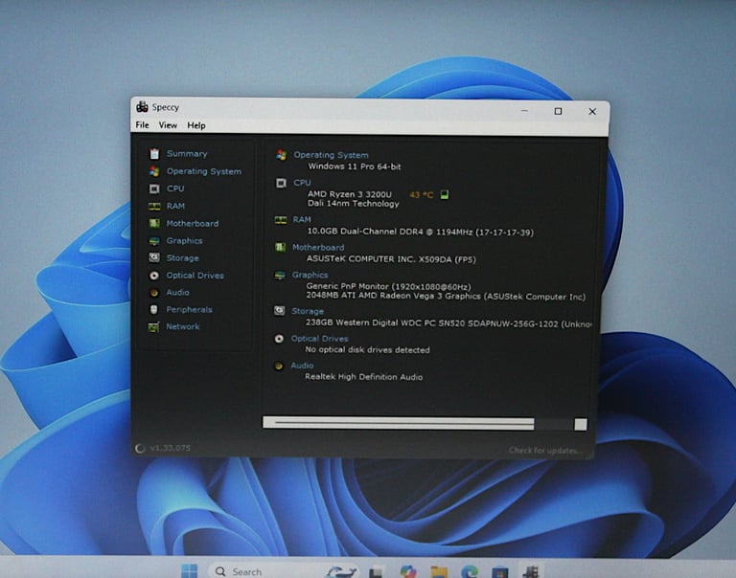Open the Optical Drives heading link in summary
This screenshot has height=578, width=736.
coord(319,339)
